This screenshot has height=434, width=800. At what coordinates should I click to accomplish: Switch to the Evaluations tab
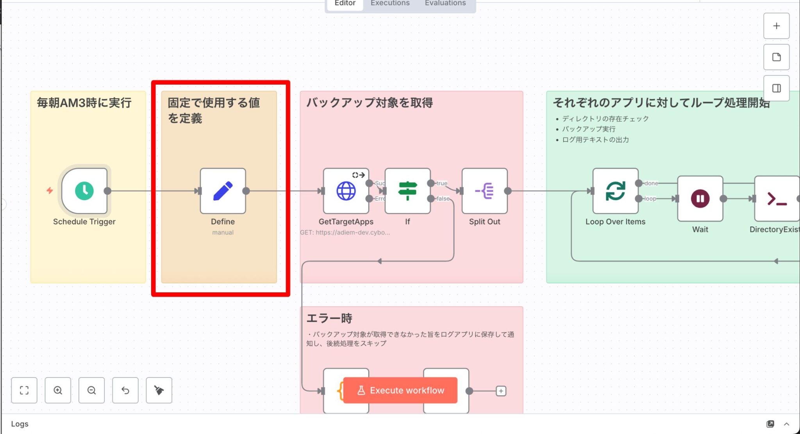point(445,4)
